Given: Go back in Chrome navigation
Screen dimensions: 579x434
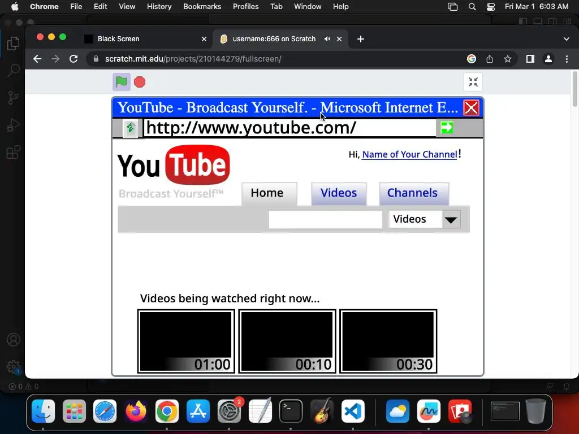Looking at the screenshot, I should pyautogui.click(x=37, y=59).
